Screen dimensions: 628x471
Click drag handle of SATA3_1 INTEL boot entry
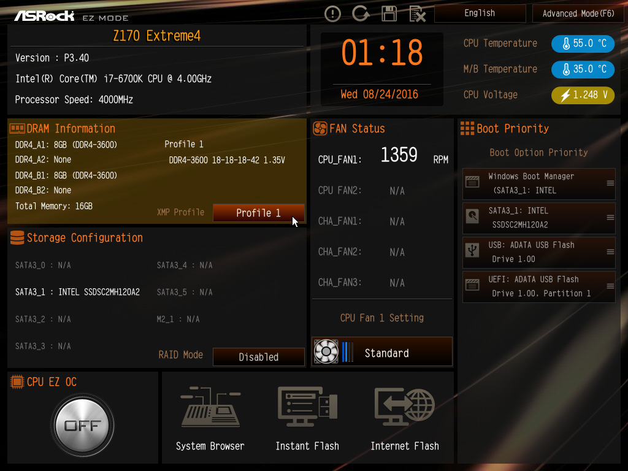(610, 218)
